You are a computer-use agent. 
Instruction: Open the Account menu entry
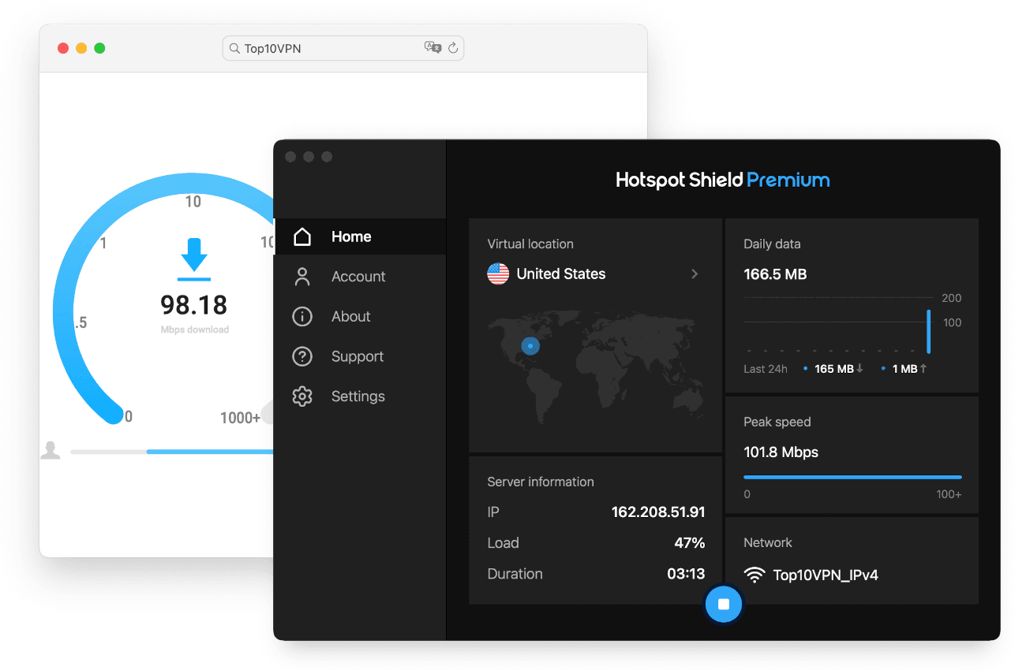coord(358,276)
